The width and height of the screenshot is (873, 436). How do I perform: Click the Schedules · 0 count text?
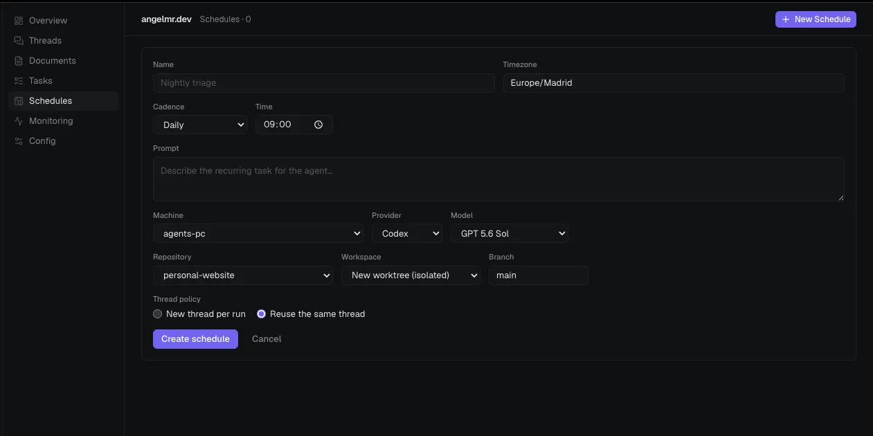pos(226,19)
